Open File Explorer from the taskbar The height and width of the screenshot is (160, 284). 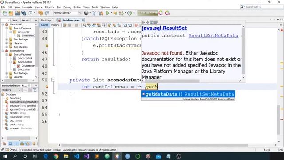click(66, 156)
